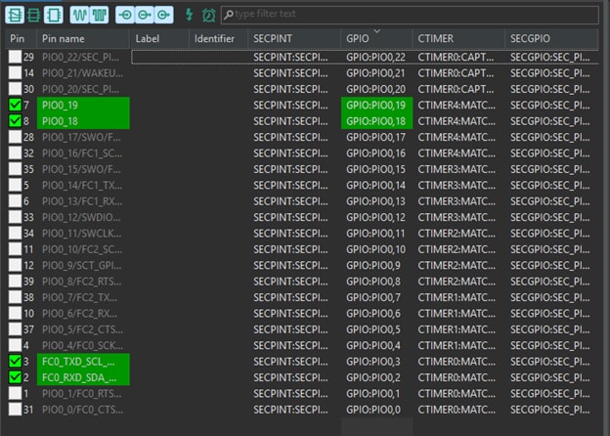Click the second chip icon, with side pins
This screenshot has height=436, width=610.
click(34, 15)
